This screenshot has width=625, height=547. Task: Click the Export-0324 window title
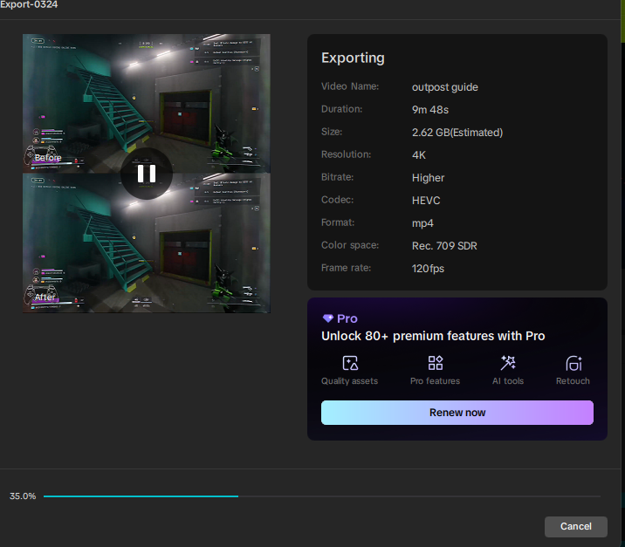coord(30,4)
